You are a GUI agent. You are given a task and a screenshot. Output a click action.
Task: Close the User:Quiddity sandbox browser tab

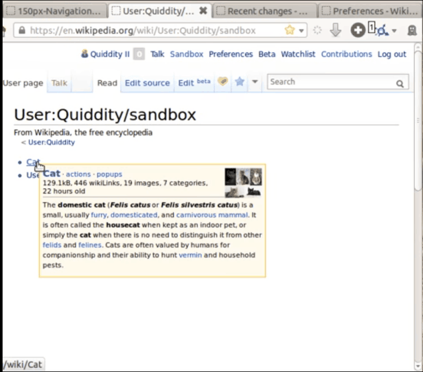[x=203, y=11]
